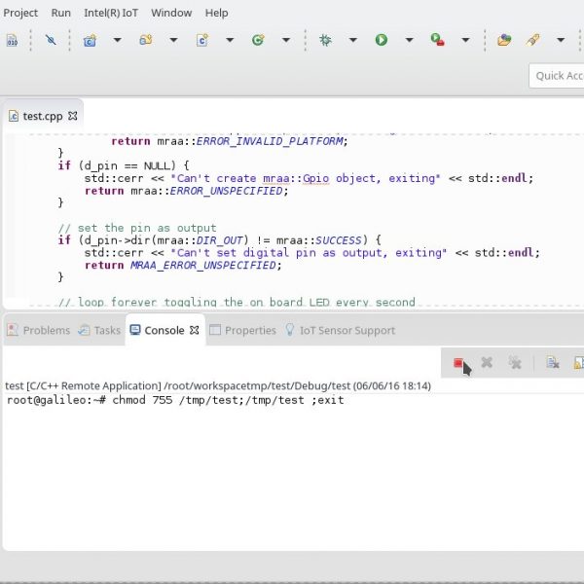584x584 pixels.
Task: Click the Clear Console icon
Action: [553, 362]
